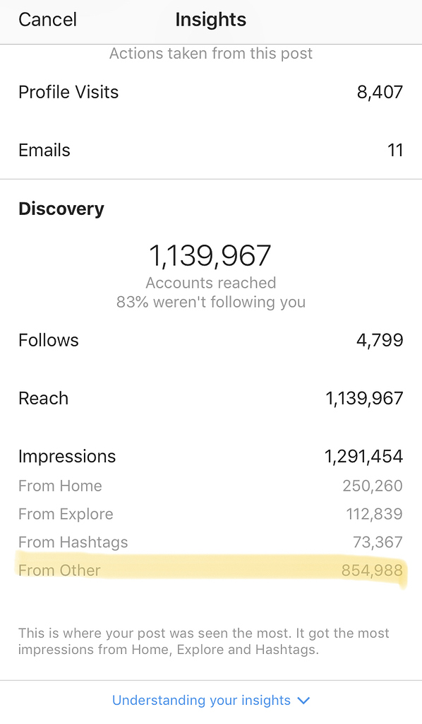Tap the 83% weren't following you text
422x724 pixels.
[x=210, y=302]
